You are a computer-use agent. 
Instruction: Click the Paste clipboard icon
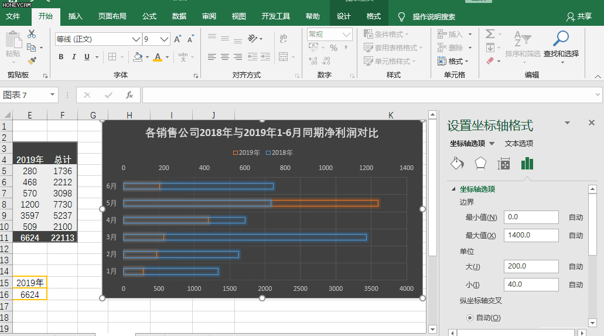click(x=13, y=40)
